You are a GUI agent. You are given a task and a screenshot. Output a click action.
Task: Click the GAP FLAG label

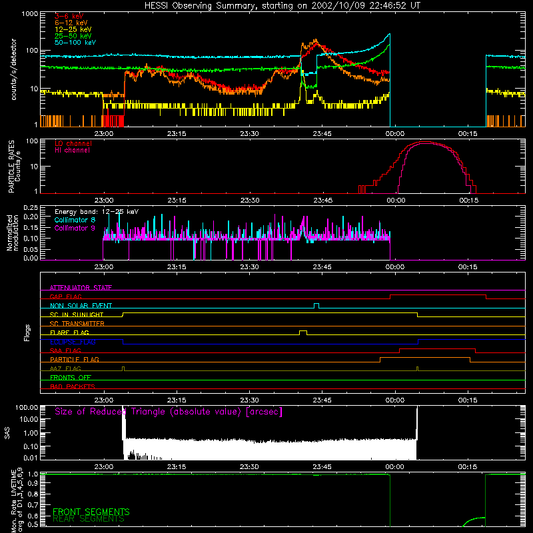coord(65,296)
